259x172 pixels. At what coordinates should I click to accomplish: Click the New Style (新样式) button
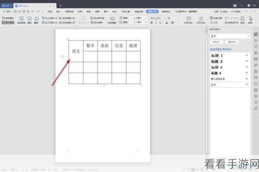tap(217, 42)
